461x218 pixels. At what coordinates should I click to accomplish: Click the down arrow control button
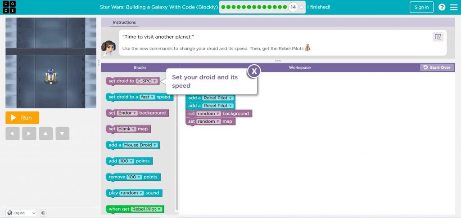63,133
